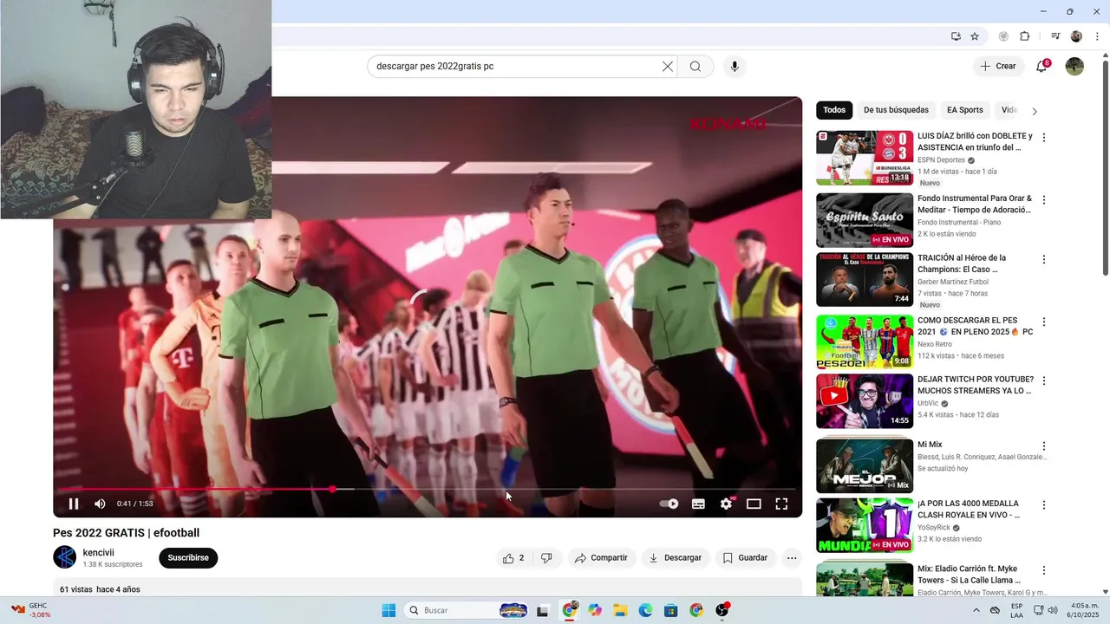Open the YouTube account avatar menu
1110x624 pixels.
pyautogui.click(x=1074, y=67)
